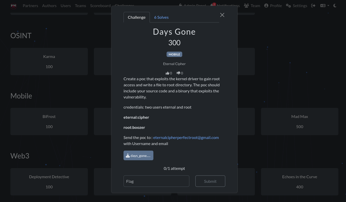Click the site logo in top-left
Viewport: 346px width, 202px height.
pyautogui.click(x=14, y=6)
